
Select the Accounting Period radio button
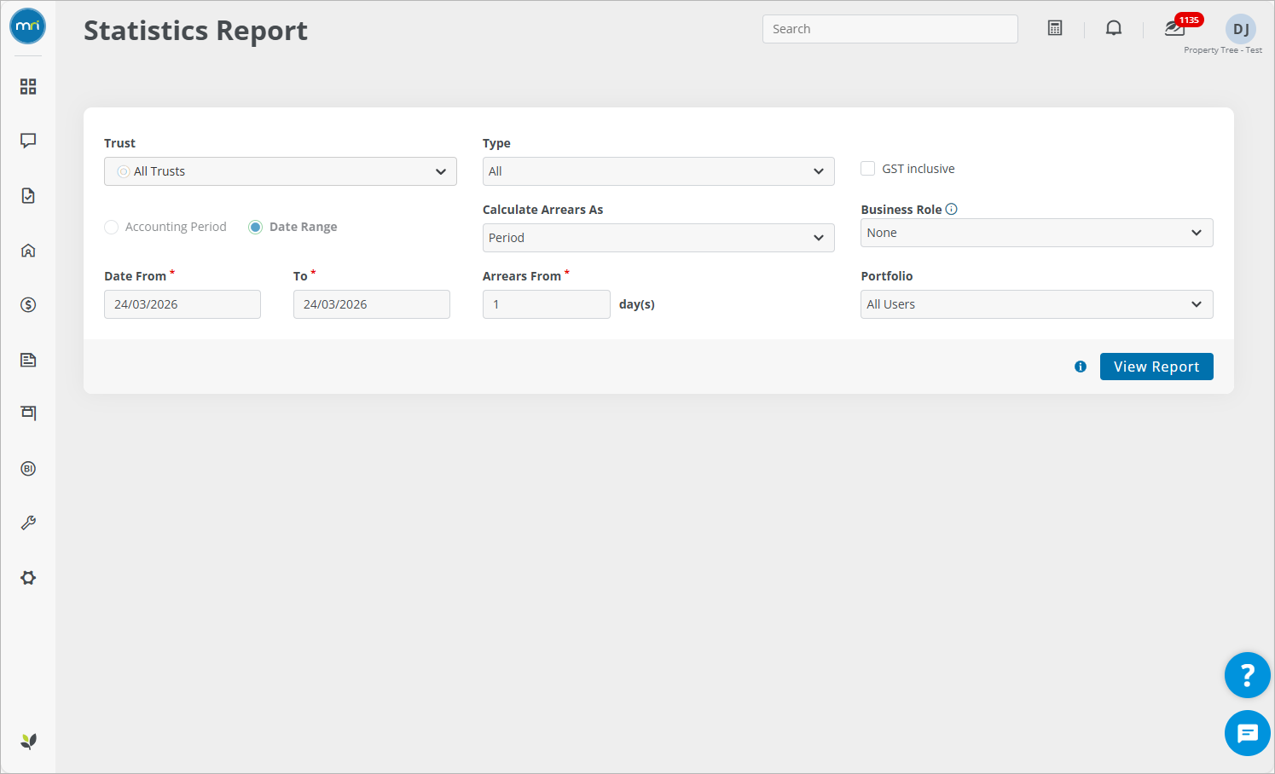[x=112, y=227]
